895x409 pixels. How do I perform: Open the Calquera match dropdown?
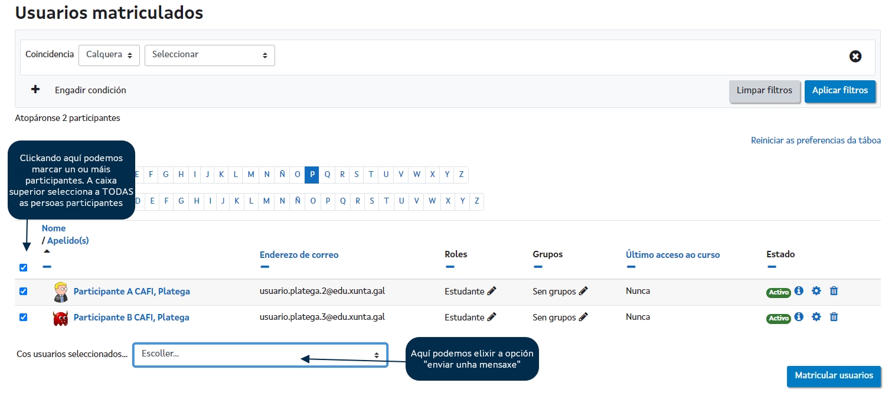[109, 55]
